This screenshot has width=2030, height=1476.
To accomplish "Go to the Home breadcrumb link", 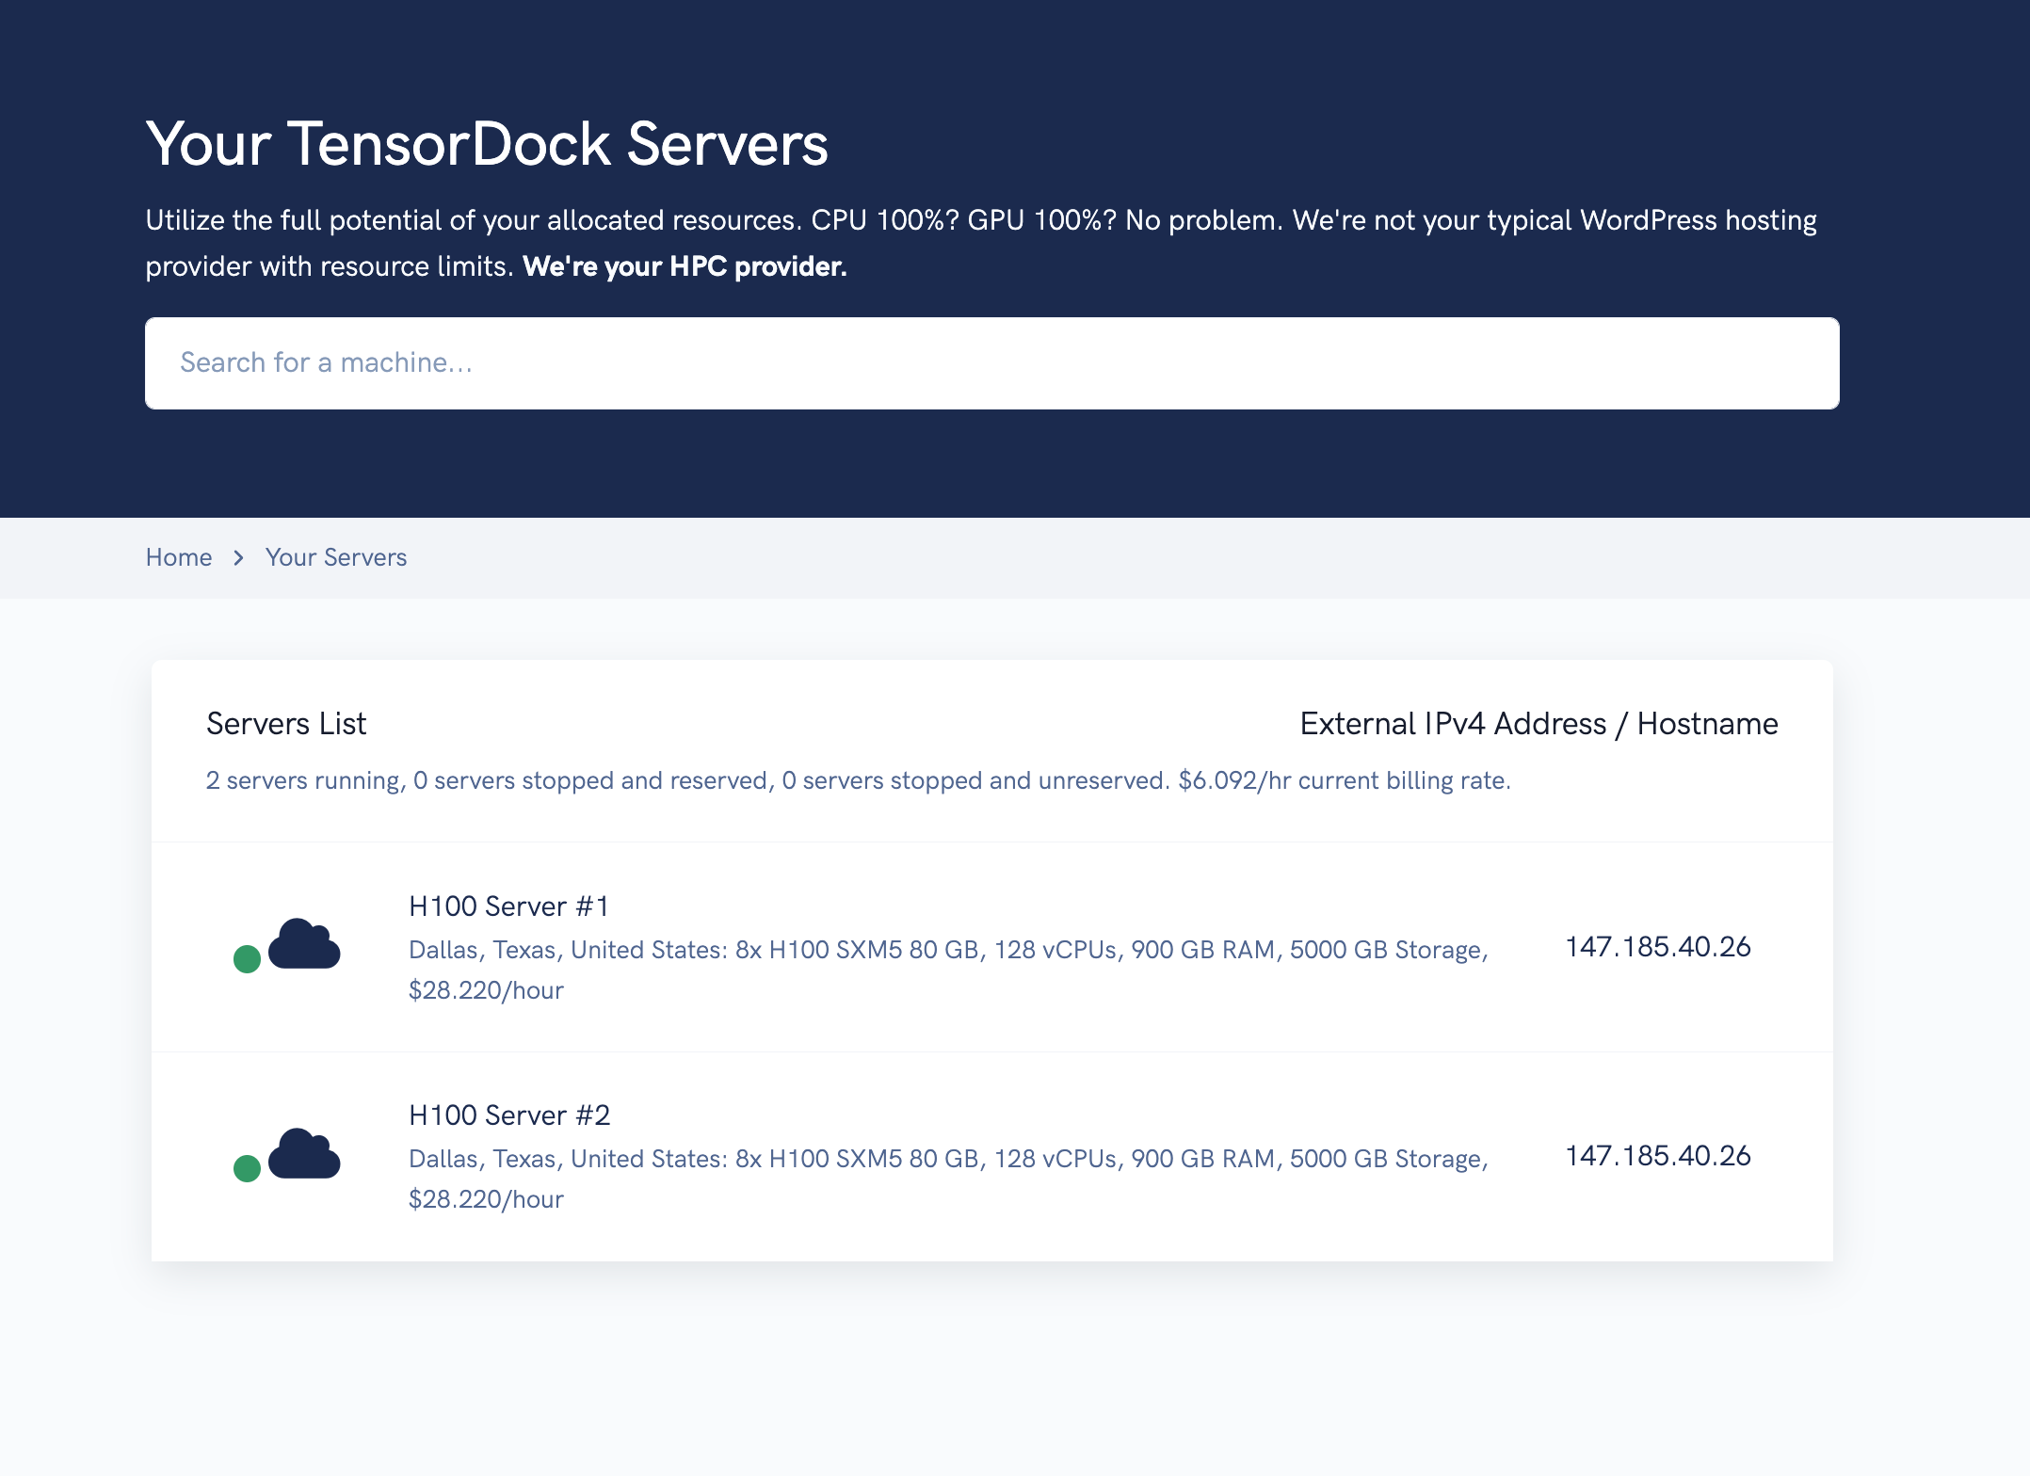I will (x=179, y=557).
